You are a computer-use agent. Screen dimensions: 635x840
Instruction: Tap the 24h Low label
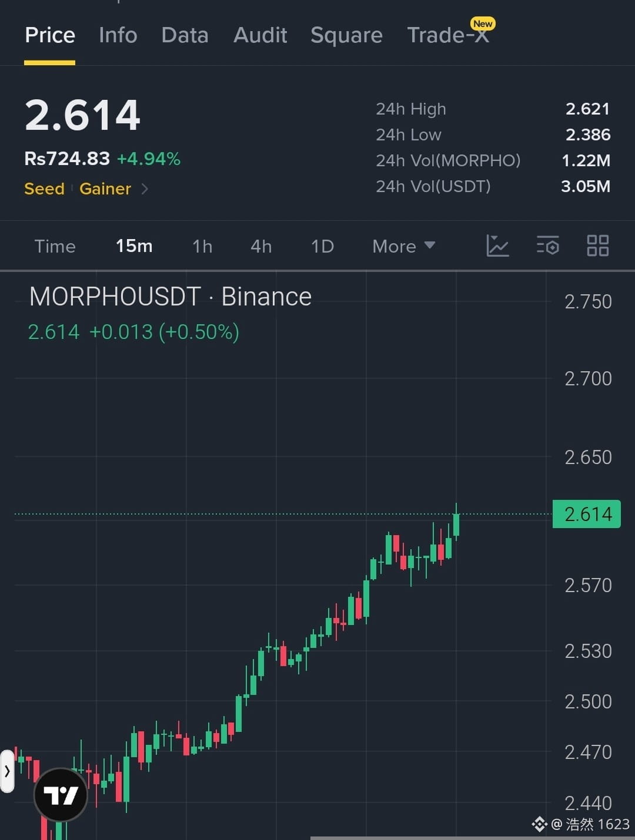point(409,135)
